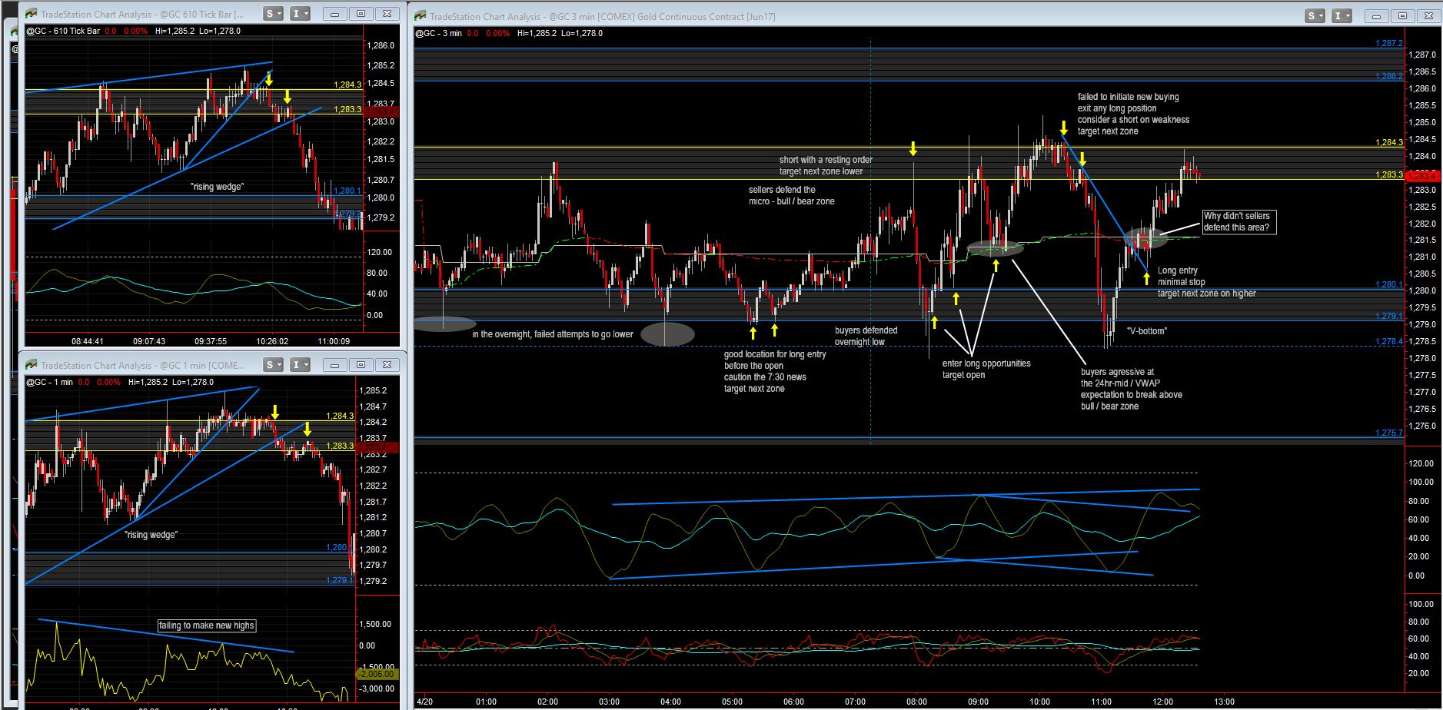Select the 'failing to make new highs' label
1443x710 pixels.
[207, 625]
